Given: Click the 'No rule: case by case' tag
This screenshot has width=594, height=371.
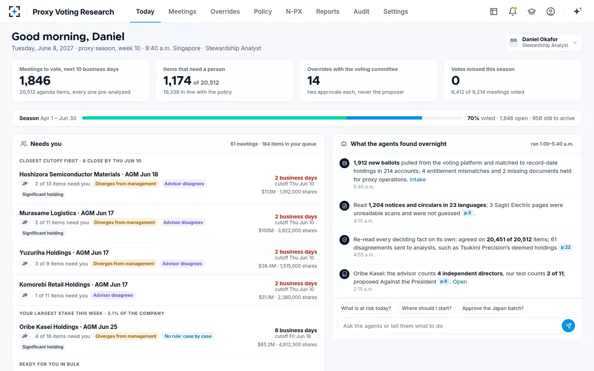Looking at the screenshot, I should (188, 336).
